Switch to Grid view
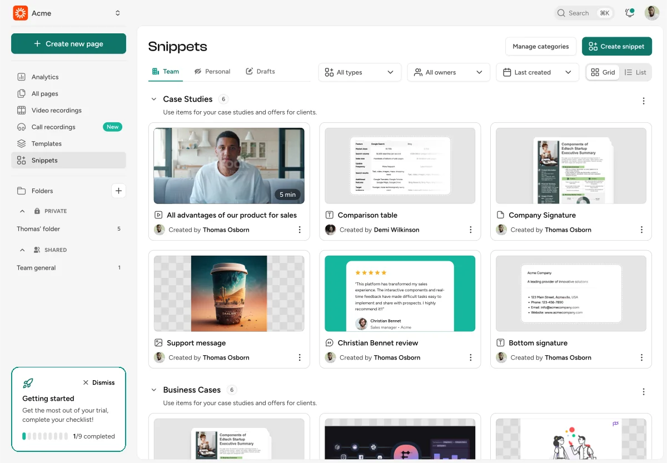Screen dimensions: 667x463 pyautogui.click(x=603, y=72)
